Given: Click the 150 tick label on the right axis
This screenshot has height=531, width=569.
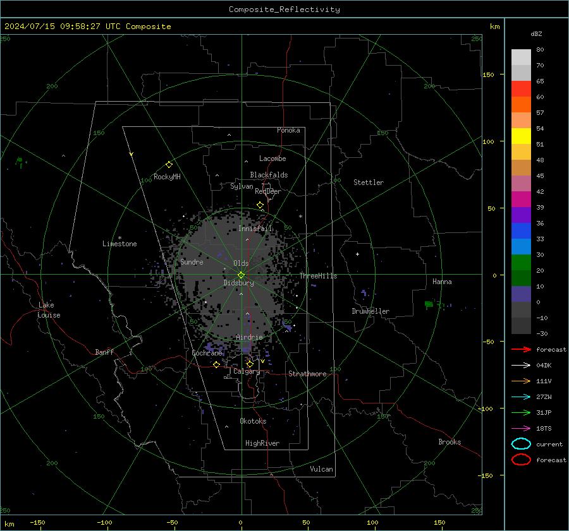Looking at the screenshot, I should pos(488,75).
